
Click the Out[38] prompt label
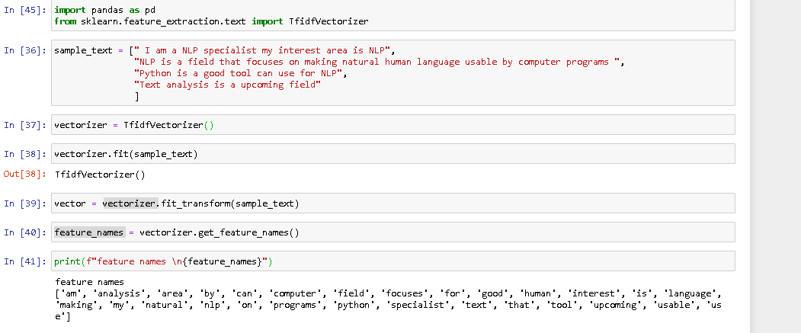(x=25, y=175)
